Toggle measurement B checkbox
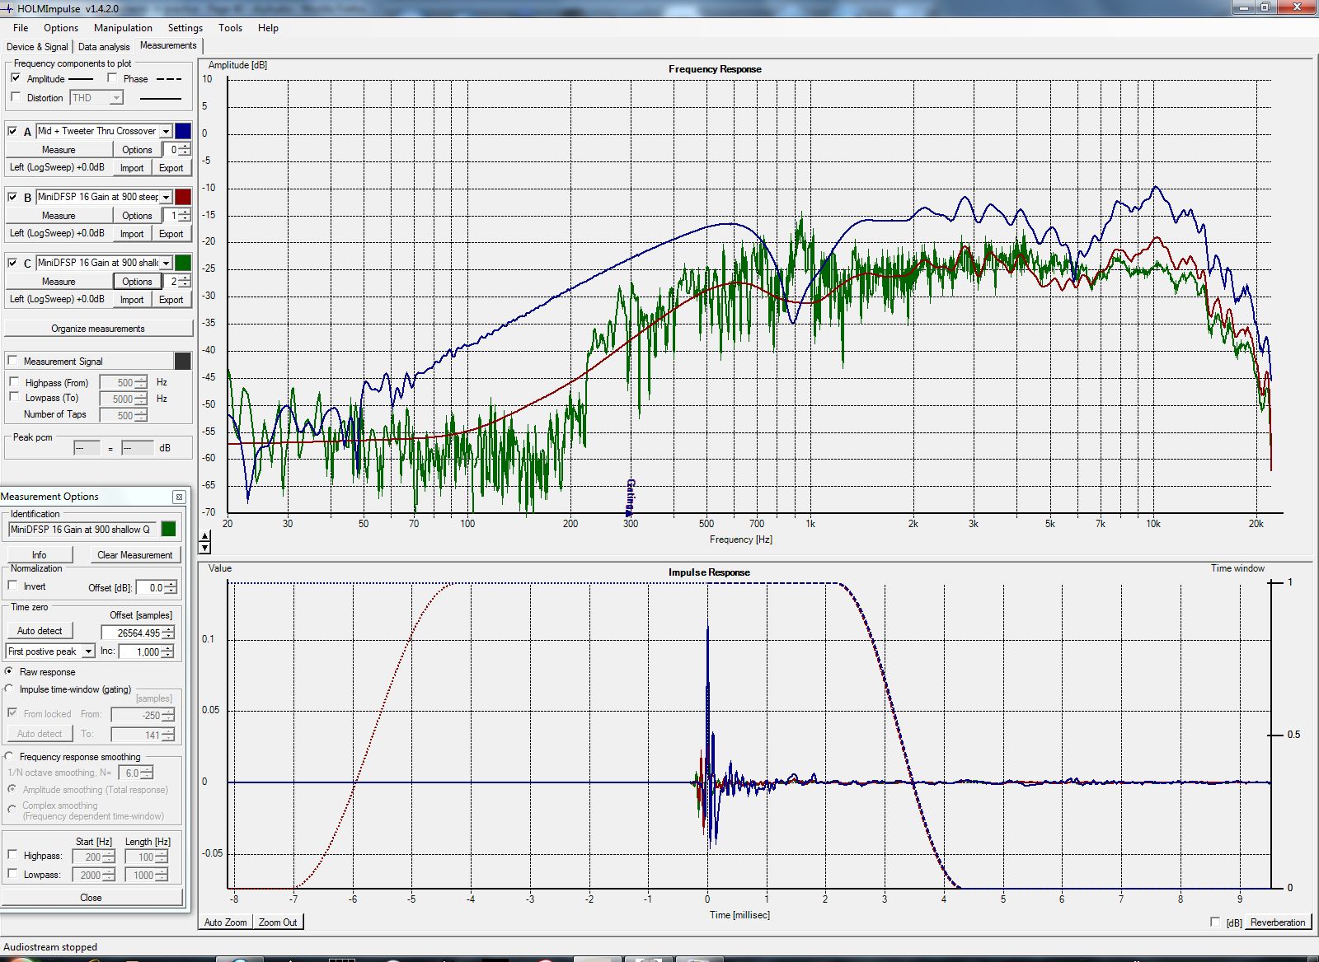This screenshot has height=962, width=1319. [x=12, y=197]
